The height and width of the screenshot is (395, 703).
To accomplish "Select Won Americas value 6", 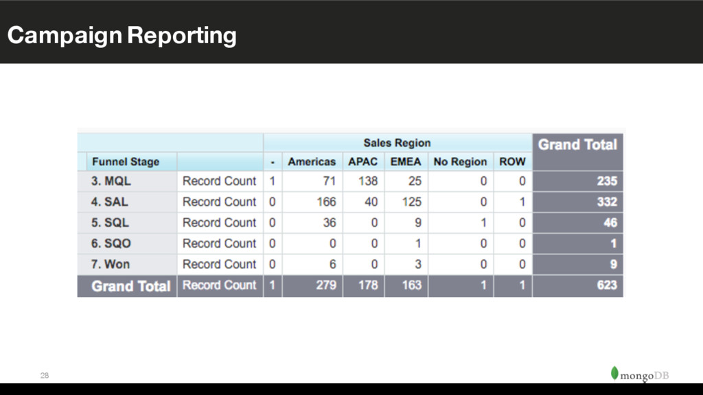I will (333, 264).
